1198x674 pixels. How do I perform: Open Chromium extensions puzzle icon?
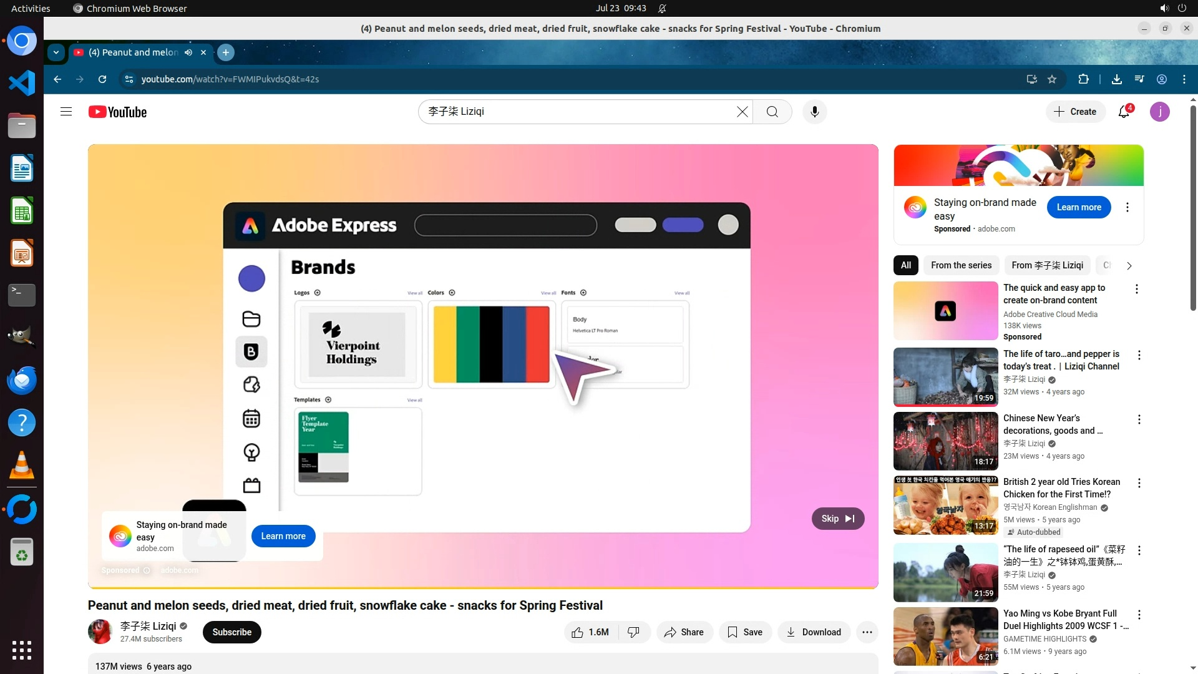coord(1083,79)
